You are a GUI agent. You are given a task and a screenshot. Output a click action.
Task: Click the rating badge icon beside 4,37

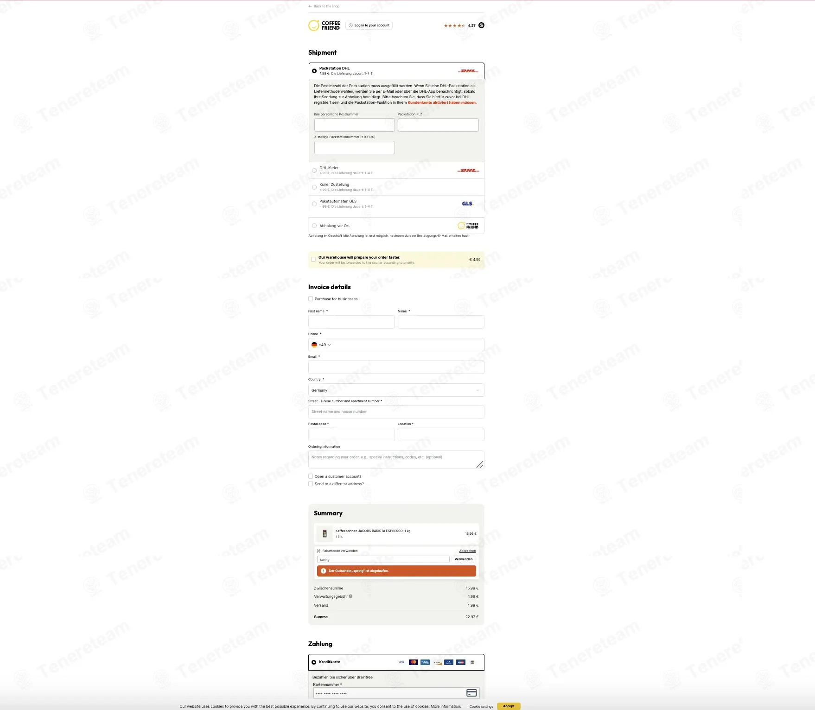[481, 25]
